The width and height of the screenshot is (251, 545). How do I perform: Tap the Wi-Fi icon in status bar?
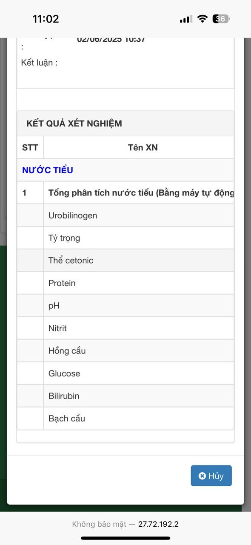click(203, 19)
